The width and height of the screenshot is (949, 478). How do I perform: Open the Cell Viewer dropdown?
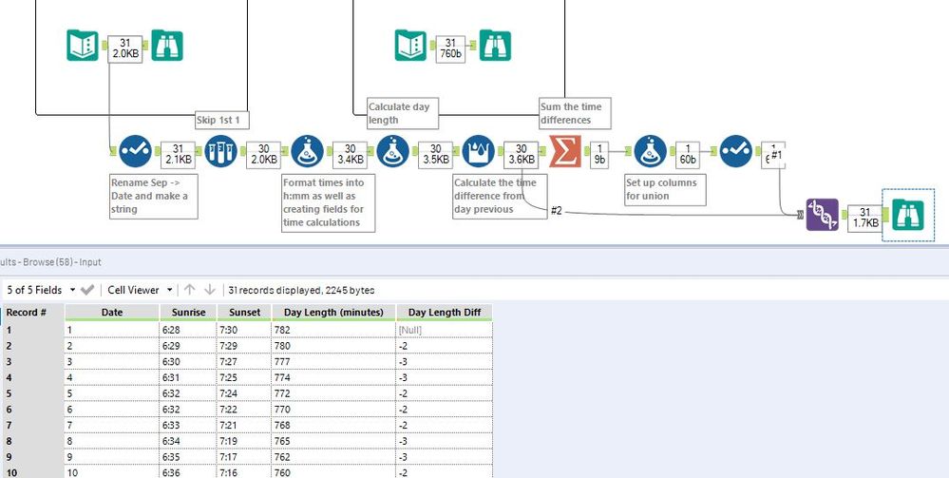[x=140, y=290]
